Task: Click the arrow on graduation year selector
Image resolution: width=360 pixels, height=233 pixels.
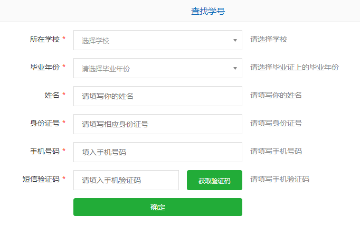Action: pyautogui.click(x=235, y=68)
